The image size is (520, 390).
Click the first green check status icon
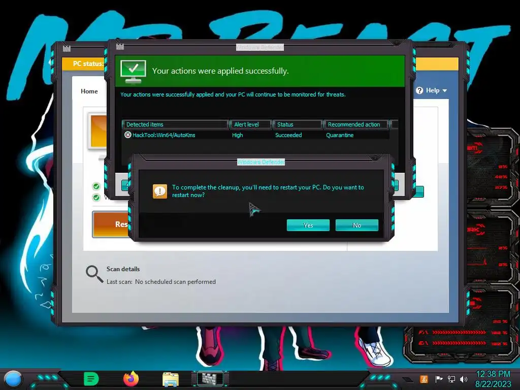tap(96, 186)
